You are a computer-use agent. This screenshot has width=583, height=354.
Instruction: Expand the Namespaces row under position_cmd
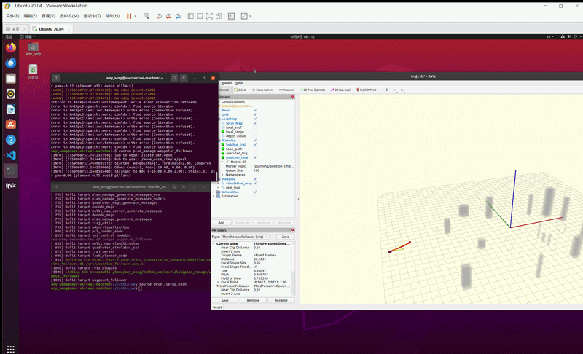tap(223, 175)
